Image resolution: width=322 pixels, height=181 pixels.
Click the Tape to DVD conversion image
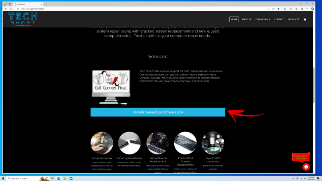point(213,143)
